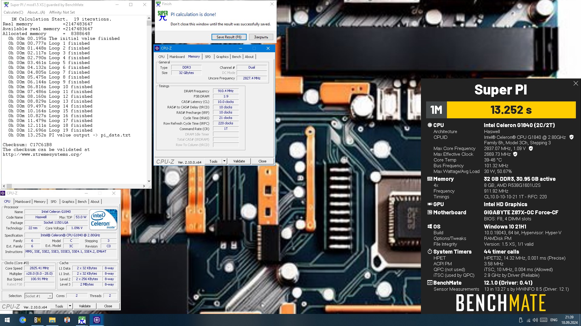Click the volume icon in system tray
This screenshot has height=326, width=581.
coord(535,320)
